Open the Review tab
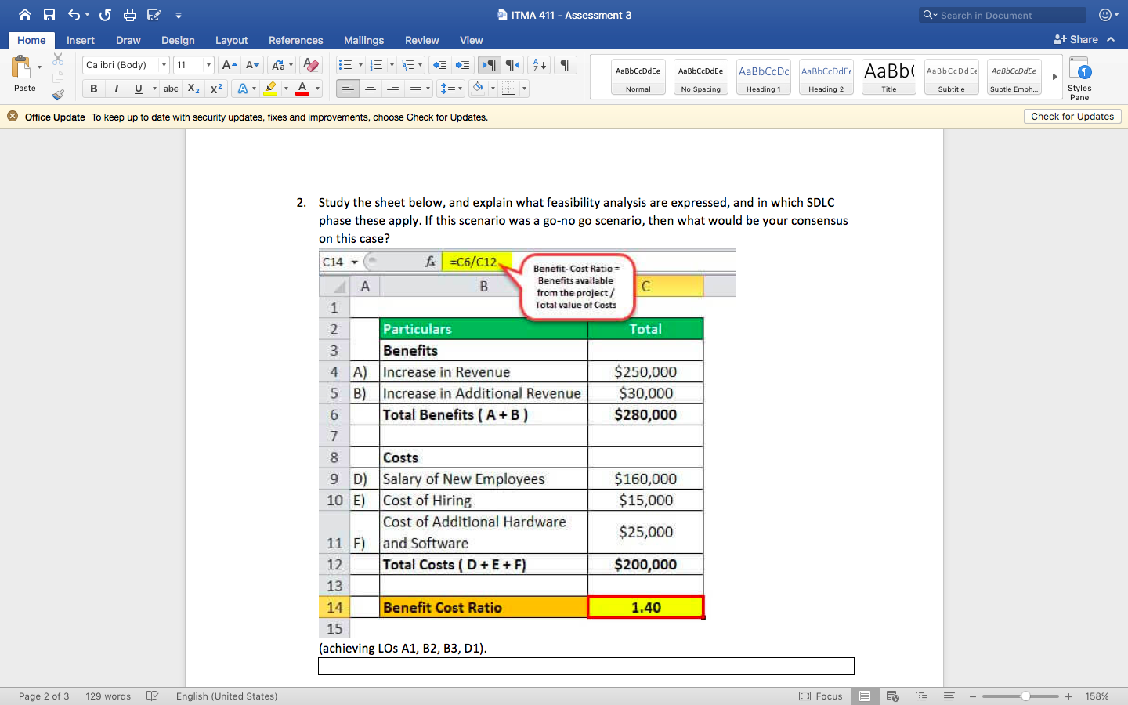 point(422,40)
